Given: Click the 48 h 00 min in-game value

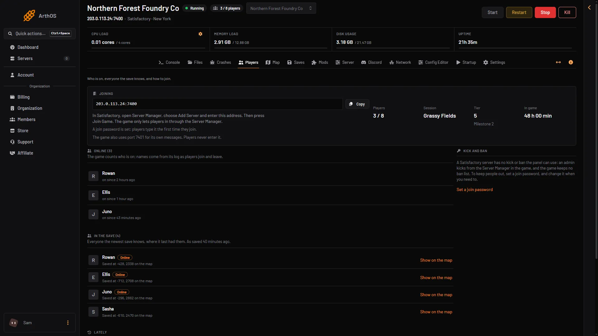Looking at the screenshot, I should (538, 116).
